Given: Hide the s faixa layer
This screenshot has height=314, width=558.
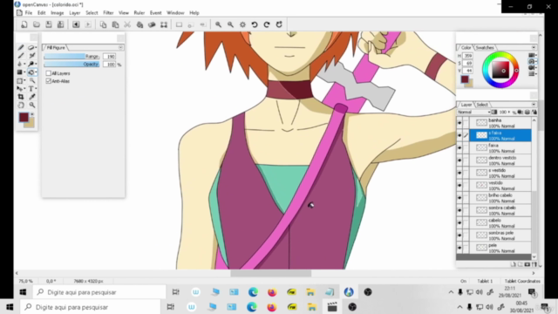Looking at the screenshot, I should click(x=459, y=135).
